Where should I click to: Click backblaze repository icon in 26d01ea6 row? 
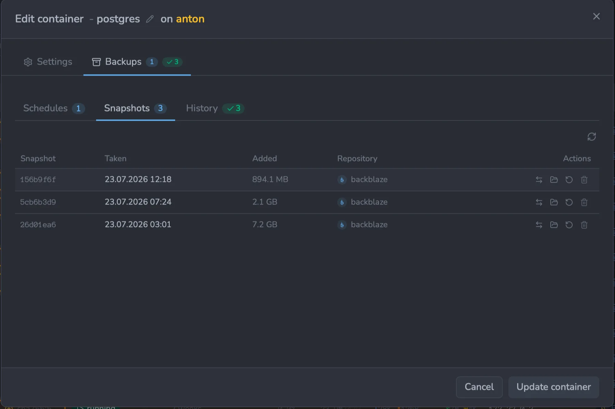(342, 225)
